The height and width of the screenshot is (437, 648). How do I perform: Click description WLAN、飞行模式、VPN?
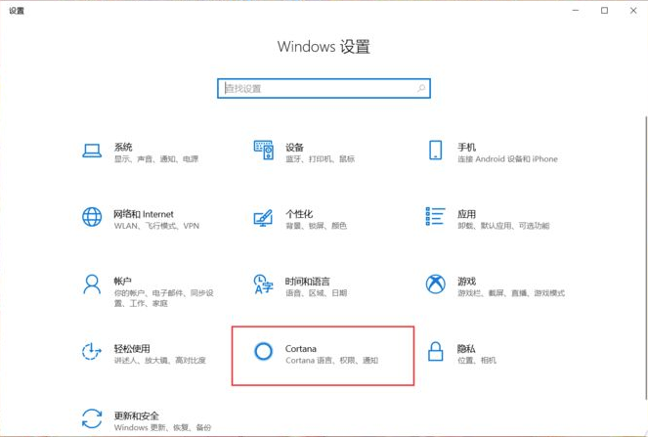coord(156,226)
